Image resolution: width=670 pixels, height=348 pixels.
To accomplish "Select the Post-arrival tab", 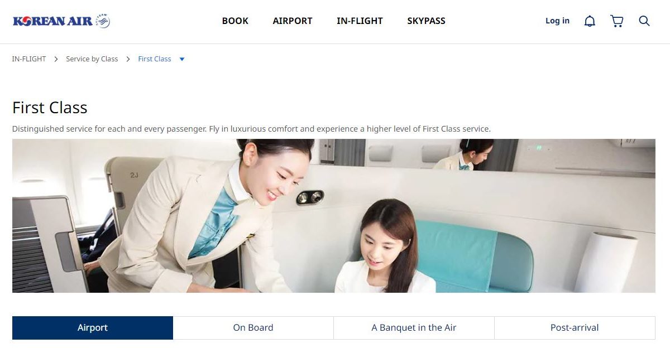I will (575, 328).
